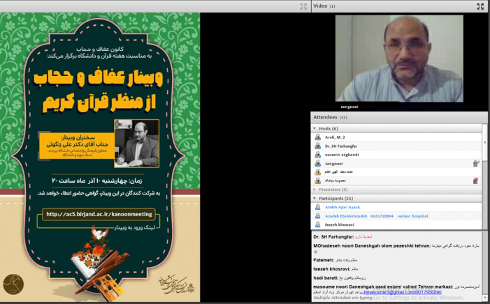Collapse the Participants (25) group
This screenshot has height=304, width=490.
tap(314, 198)
